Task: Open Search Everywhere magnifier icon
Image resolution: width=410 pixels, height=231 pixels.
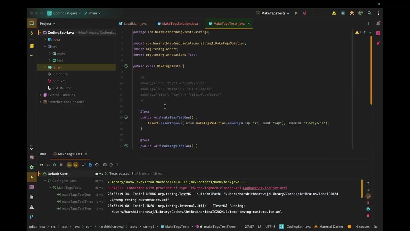Action: [370, 13]
